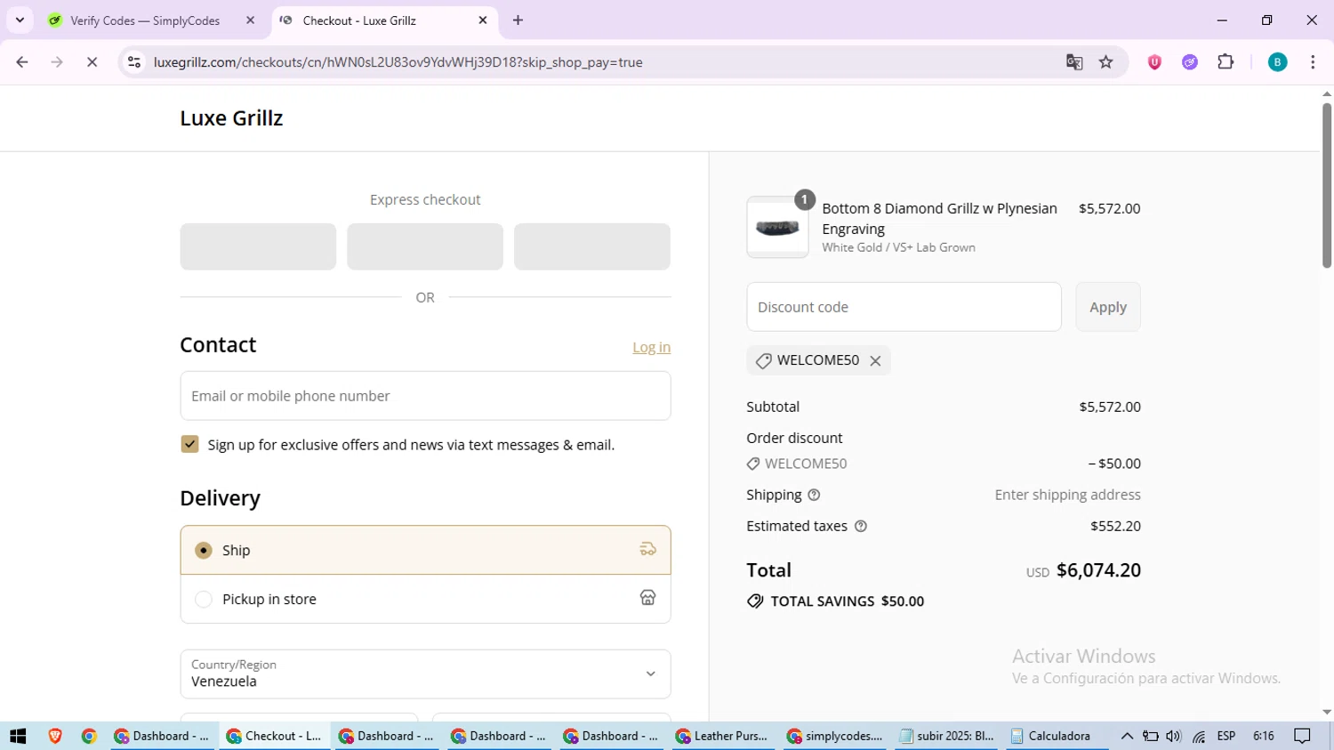Screen dimensions: 1334x750
Task: Open the notifications center icon
Action: (x=1302, y=736)
